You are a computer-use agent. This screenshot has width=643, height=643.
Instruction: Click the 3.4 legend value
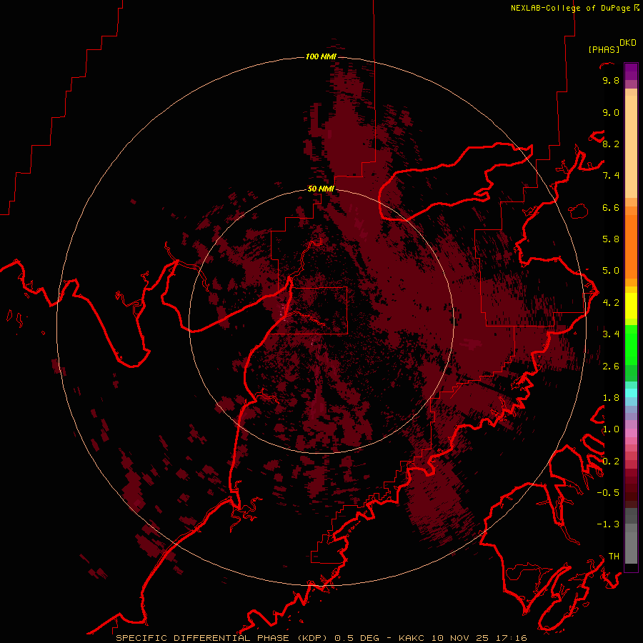[x=611, y=334]
